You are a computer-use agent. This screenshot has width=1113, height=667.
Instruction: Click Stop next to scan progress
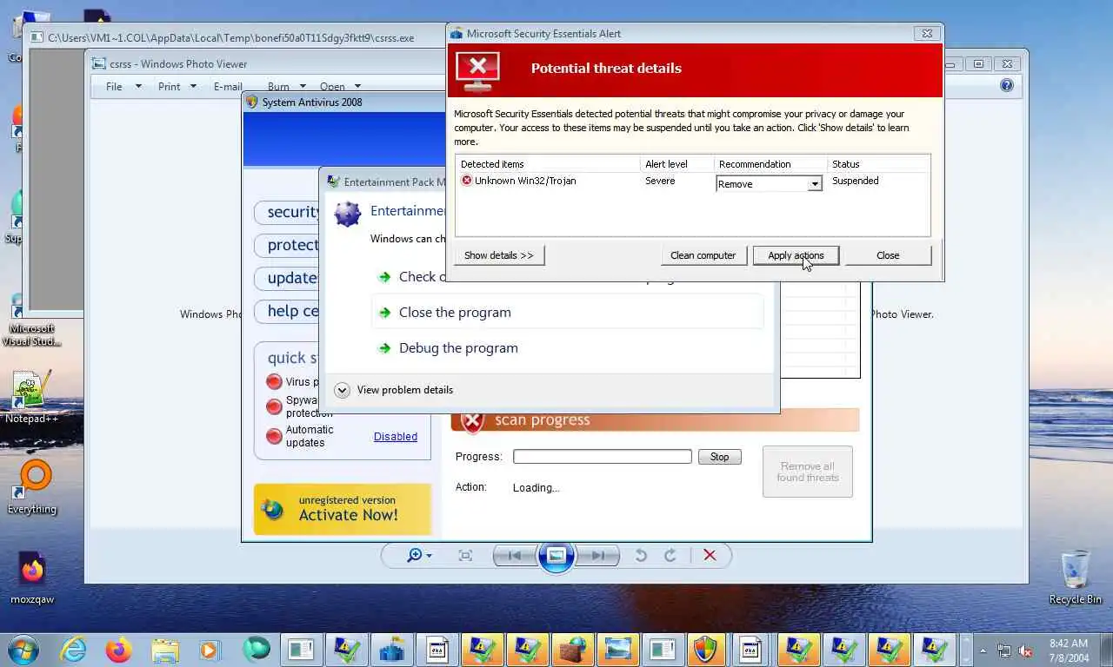pos(719,457)
